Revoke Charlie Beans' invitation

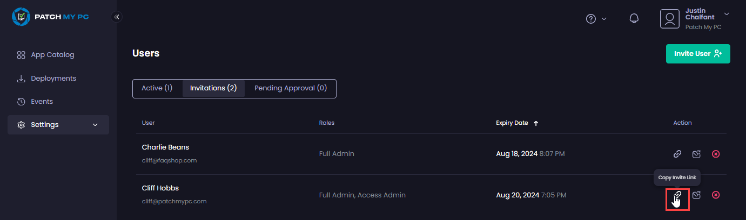pyautogui.click(x=716, y=154)
